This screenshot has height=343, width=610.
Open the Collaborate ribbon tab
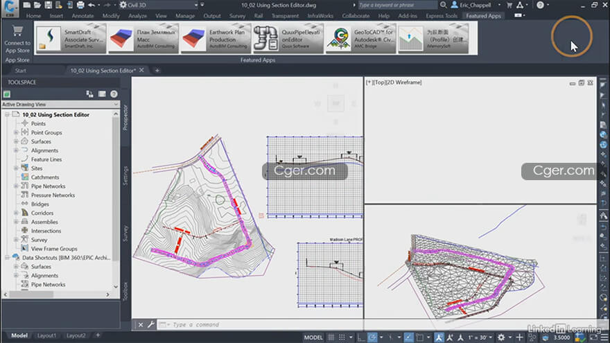[356, 16]
